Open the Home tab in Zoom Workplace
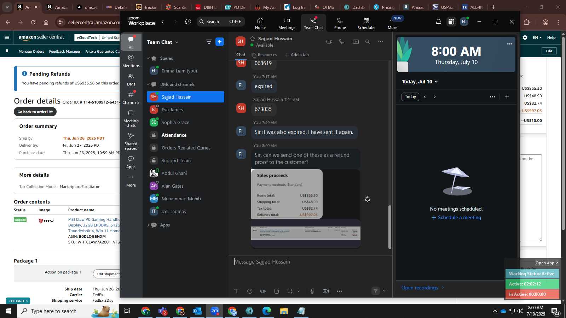This screenshot has width=566, height=318. 260,23
